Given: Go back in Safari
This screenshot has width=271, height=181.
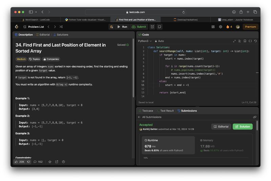Looking at the screenshot, I should pyautogui.click(x=42, y=12).
